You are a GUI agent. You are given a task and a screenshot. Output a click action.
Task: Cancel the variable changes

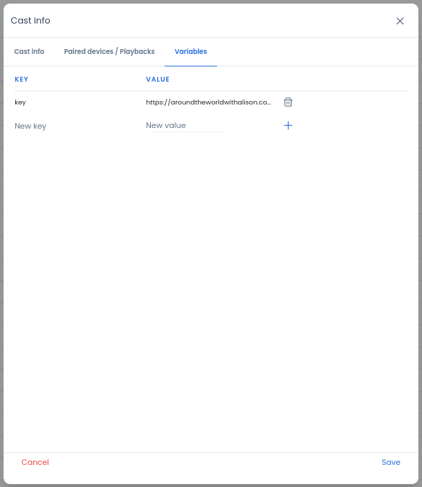click(x=35, y=462)
